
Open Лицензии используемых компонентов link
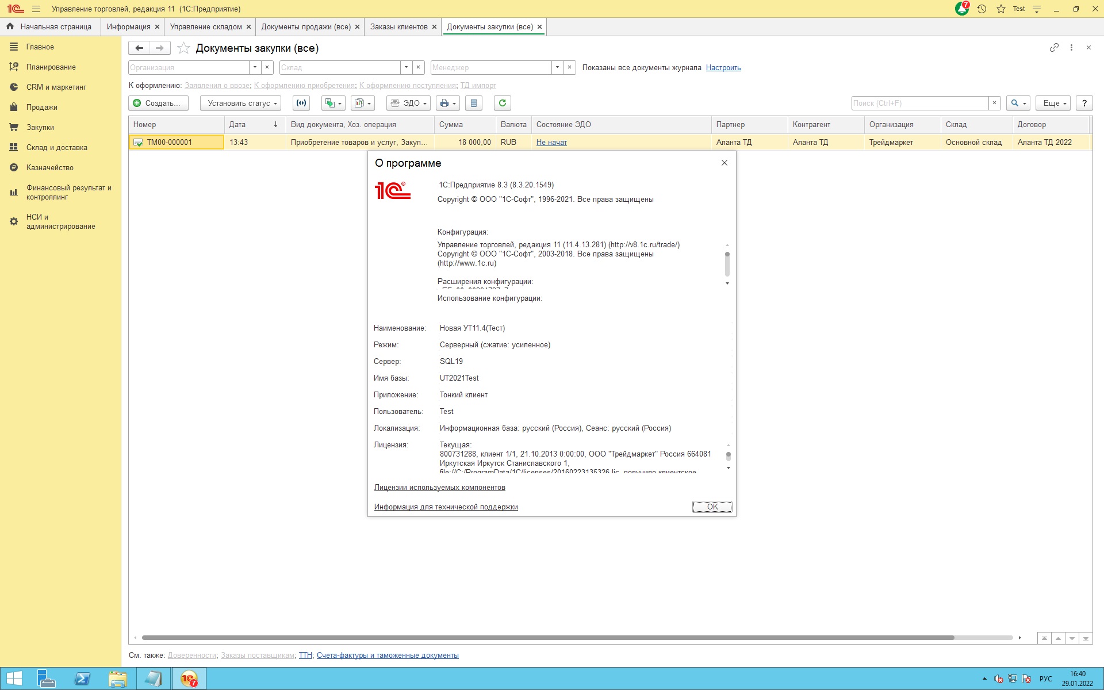click(x=440, y=487)
